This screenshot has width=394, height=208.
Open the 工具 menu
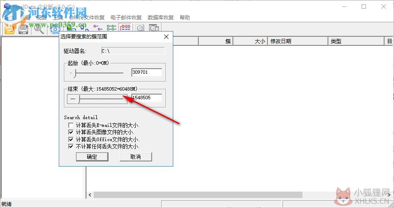(x=58, y=18)
